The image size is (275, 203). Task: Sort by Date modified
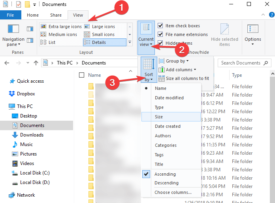tap(171, 98)
